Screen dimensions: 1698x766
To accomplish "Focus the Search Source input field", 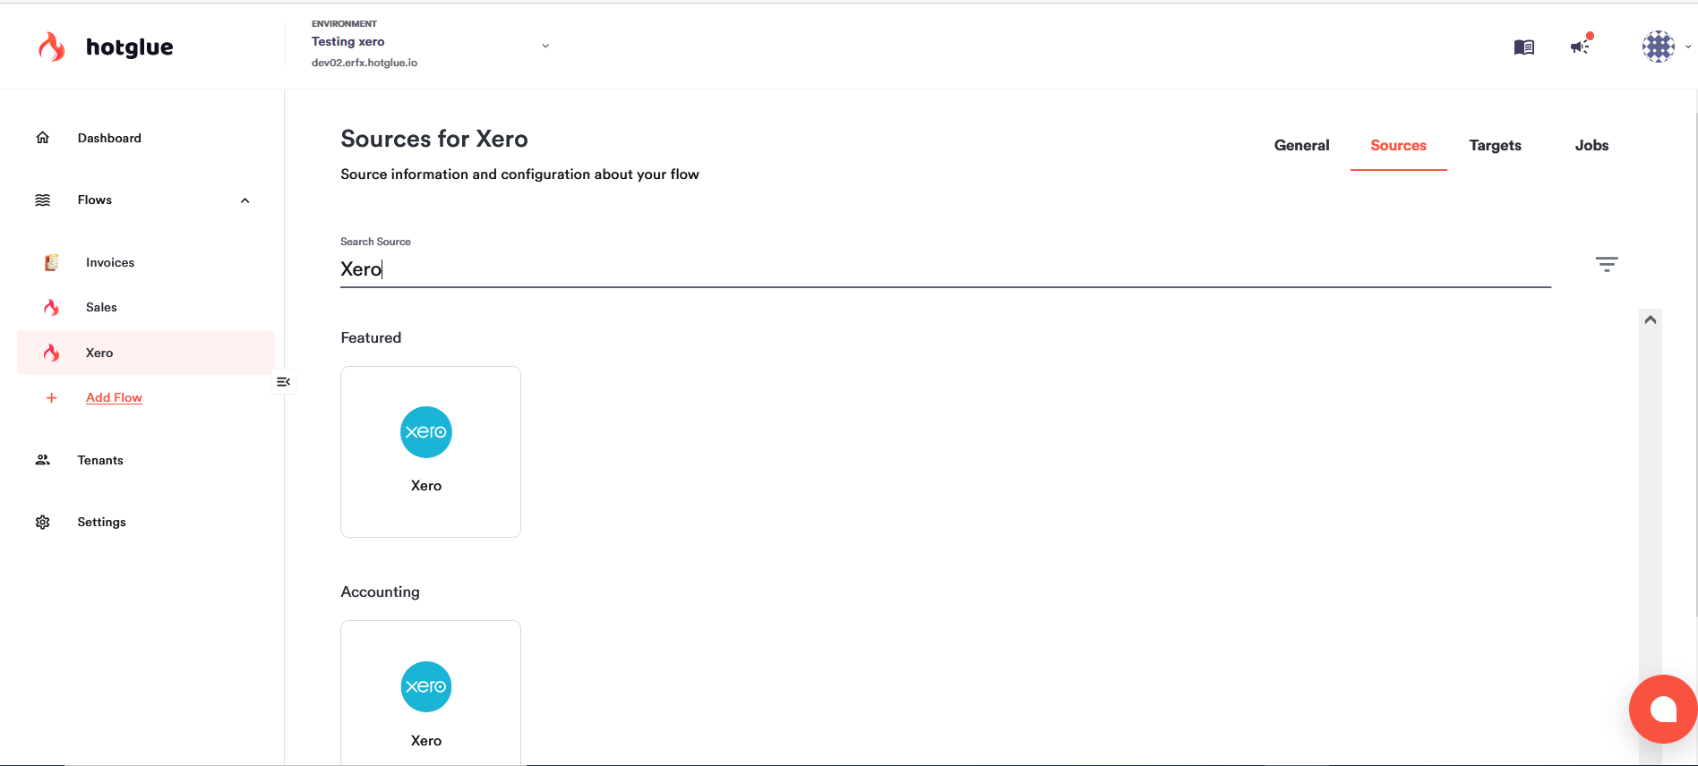I will [x=946, y=269].
